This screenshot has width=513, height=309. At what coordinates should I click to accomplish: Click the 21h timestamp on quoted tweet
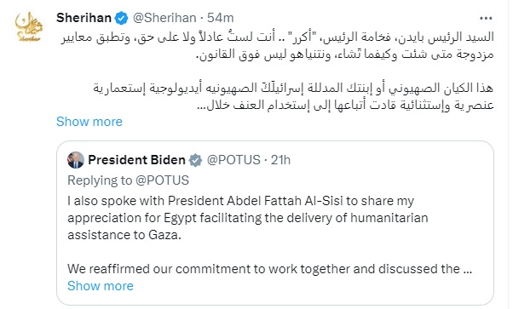(x=280, y=160)
